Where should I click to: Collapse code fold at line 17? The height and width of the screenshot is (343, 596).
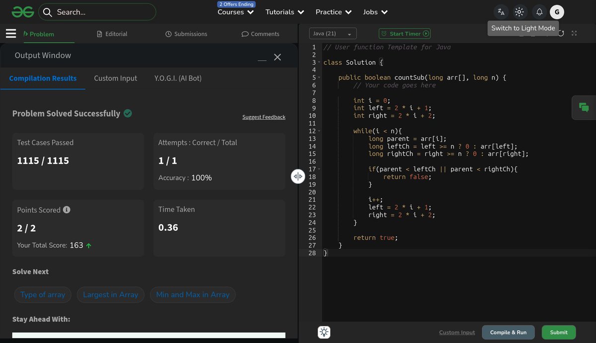[x=319, y=169]
